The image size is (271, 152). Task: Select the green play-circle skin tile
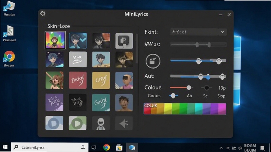(x=78, y=123)
